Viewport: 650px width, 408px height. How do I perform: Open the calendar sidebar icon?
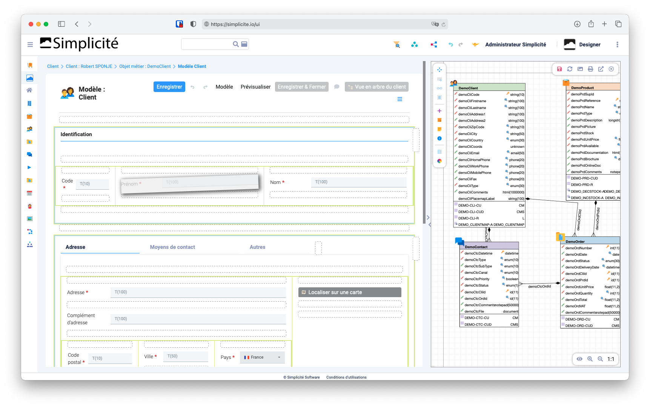coord(29,193)
